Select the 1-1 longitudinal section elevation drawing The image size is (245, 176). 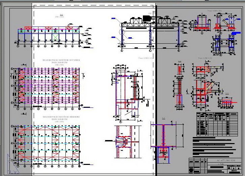pos(54,37)
